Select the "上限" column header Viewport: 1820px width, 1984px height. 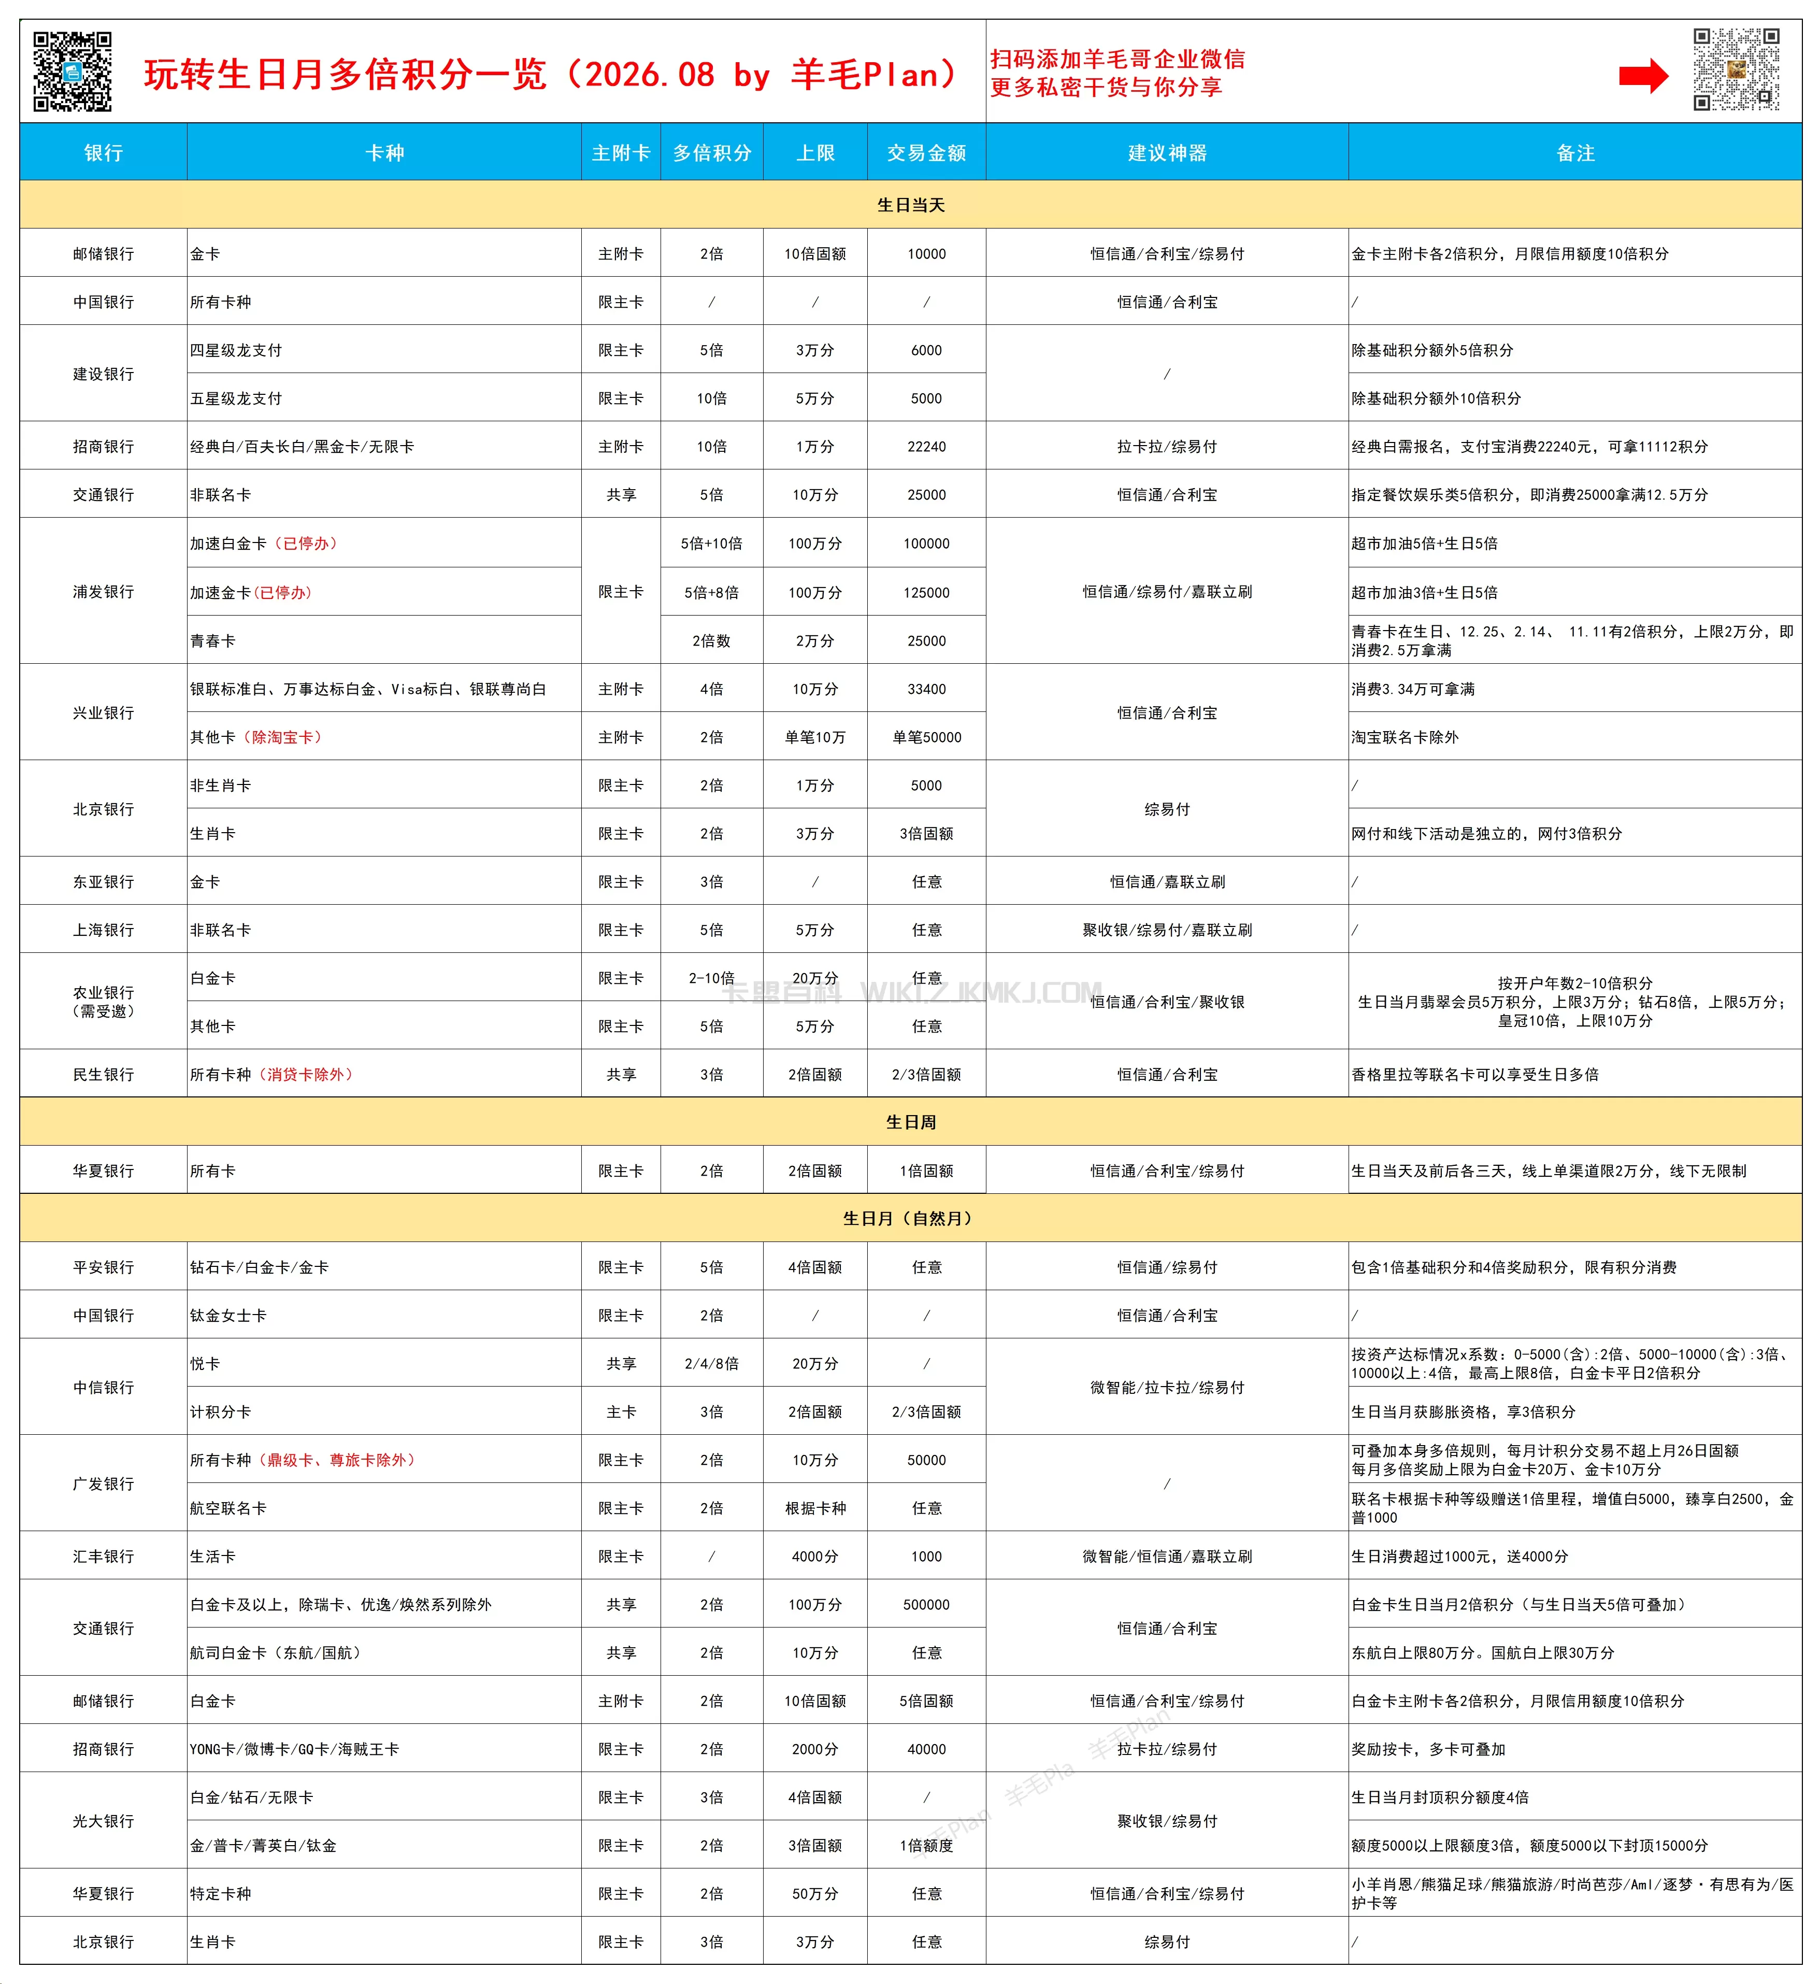pyautogui.click(x=815, y=153)
